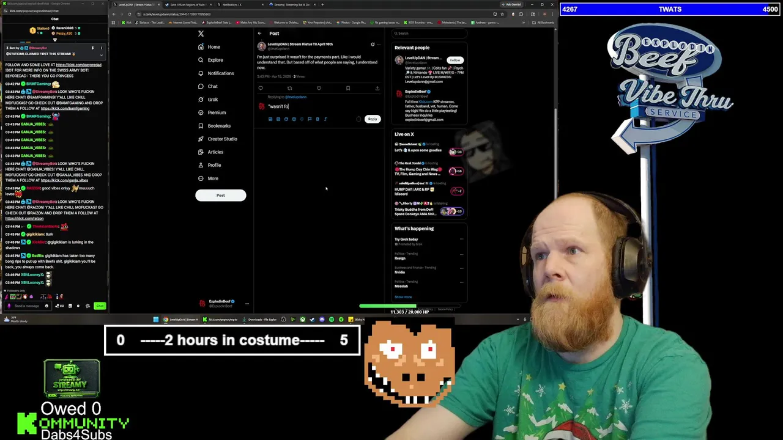Click the repost icon under the post
783x440 pixels.
289,88
